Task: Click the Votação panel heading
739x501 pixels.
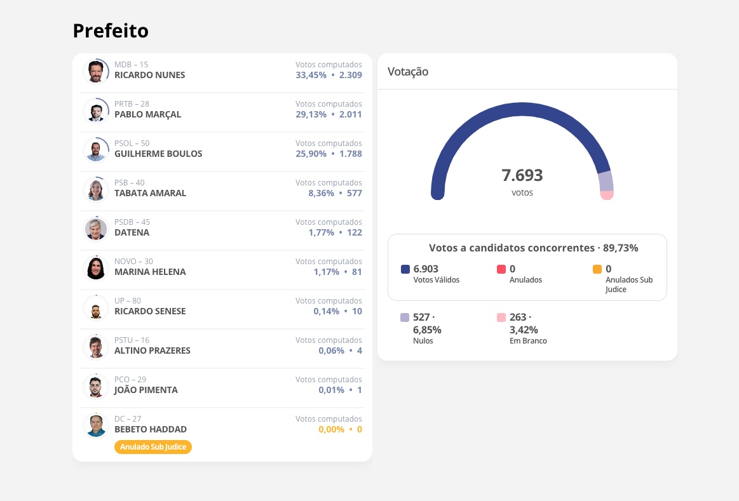Action: (x=408, y=72)
